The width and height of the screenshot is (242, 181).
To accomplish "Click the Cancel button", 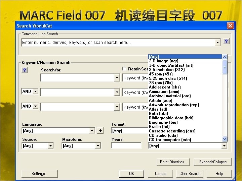I will 161,174.
